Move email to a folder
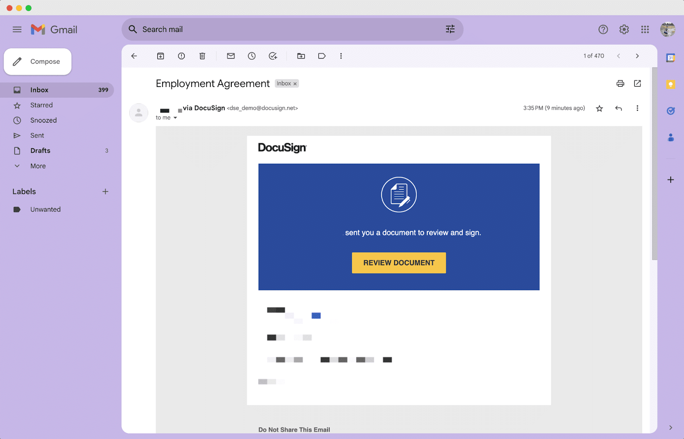This screenshot has width=684, height=439. [x=301, y=56]
